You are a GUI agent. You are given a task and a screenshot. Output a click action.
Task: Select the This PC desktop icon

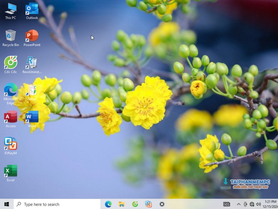click(11, 9)
